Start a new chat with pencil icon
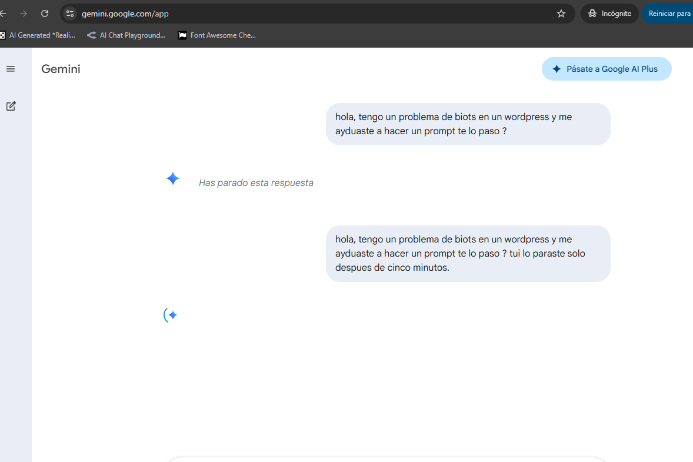This screenshot has width=693, height=462. pyautogui.click(x=11, y=106)
